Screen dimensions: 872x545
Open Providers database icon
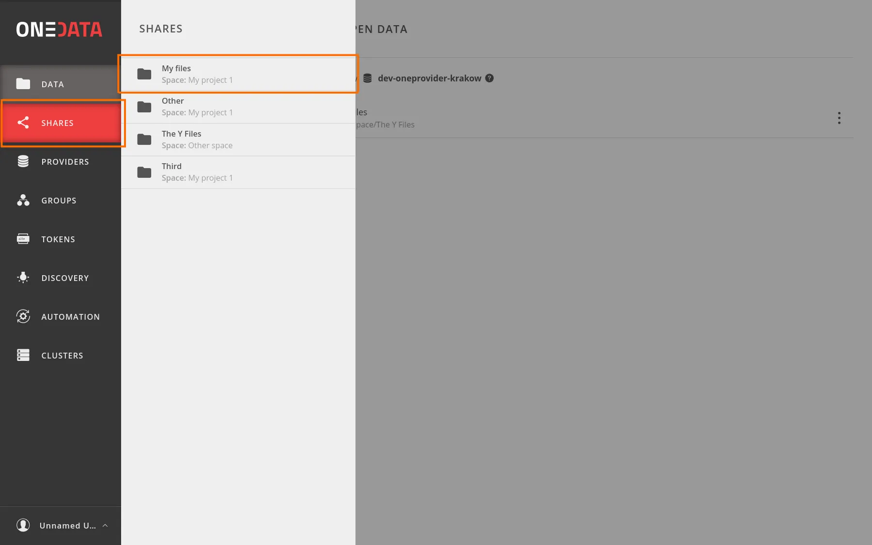pyautogui.click(x=23, y=161)
